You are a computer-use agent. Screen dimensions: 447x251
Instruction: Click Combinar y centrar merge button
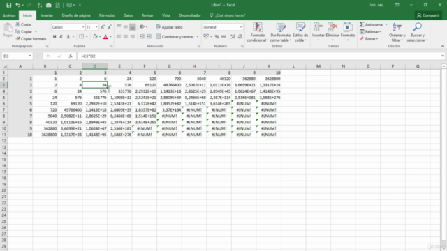pyautogui.click(x=175, y=37)
